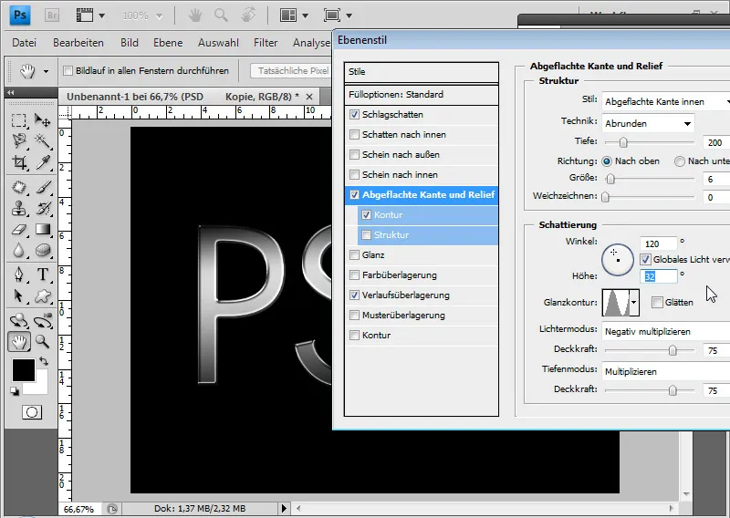This screenshot has height=518, width=730.
Task: Launch Adobe Bridge
Action: 52,16
